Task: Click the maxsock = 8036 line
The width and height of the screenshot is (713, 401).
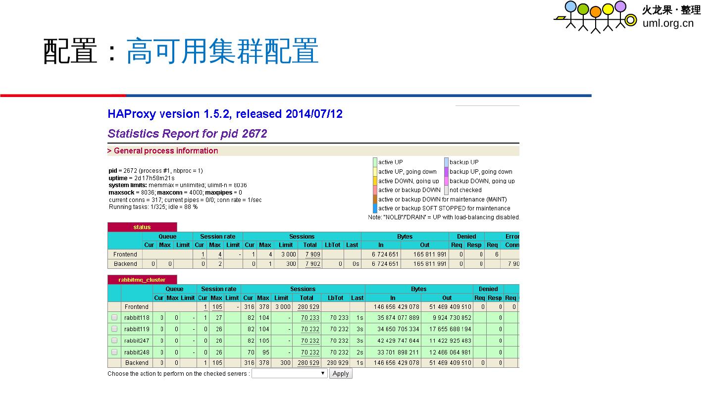Action: coord(175,193)
